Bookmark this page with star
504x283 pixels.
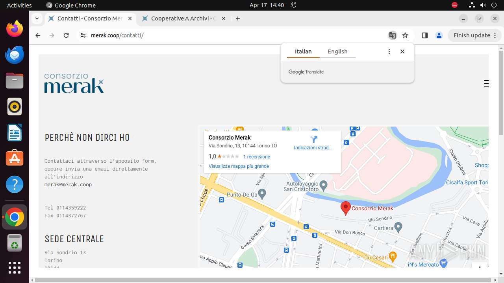(x=405, y=35)
